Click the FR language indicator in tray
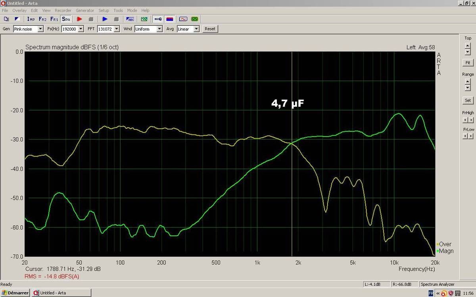 (x=431, y=293)
